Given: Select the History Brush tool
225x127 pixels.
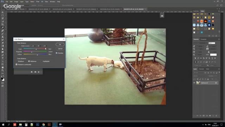Looking at the screenshot, I should [x=2, y=40].
